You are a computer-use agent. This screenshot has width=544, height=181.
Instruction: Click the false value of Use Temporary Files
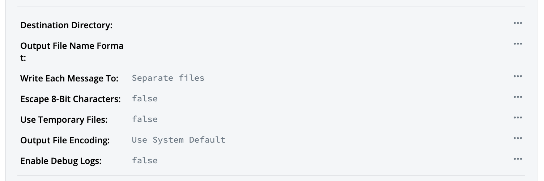click(x=145, y=119)
